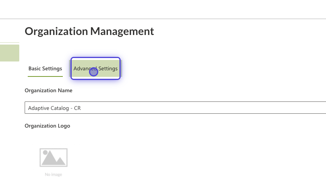Image resolution: width=326 pixels, height=181 pixels.
Task: Click the word 'Organization' in page title
Action: point(56,31)
